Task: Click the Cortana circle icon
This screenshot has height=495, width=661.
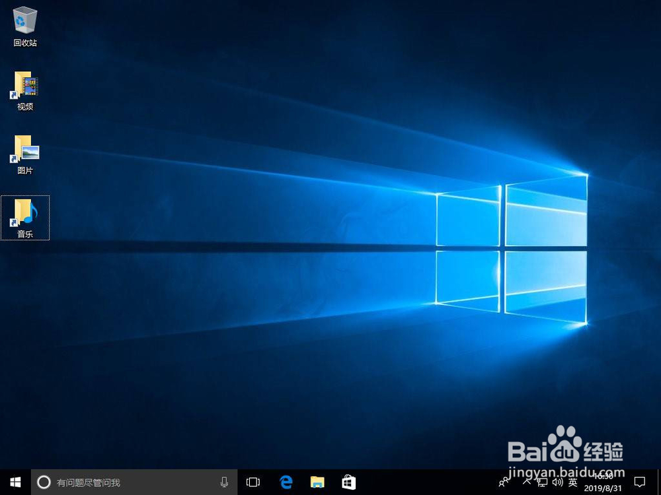Action: 44,482
